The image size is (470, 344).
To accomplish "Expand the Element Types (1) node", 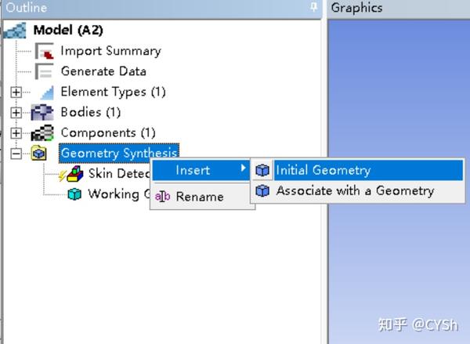I will click(x=16, y=92).
